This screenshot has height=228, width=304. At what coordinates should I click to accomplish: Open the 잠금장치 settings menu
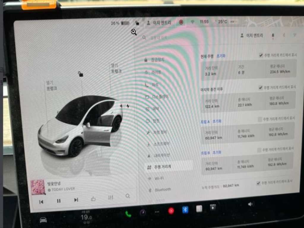coord(154,60)
